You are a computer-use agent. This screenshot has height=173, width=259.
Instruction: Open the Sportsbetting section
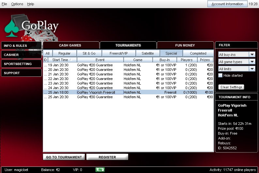(x=21, y=64)
